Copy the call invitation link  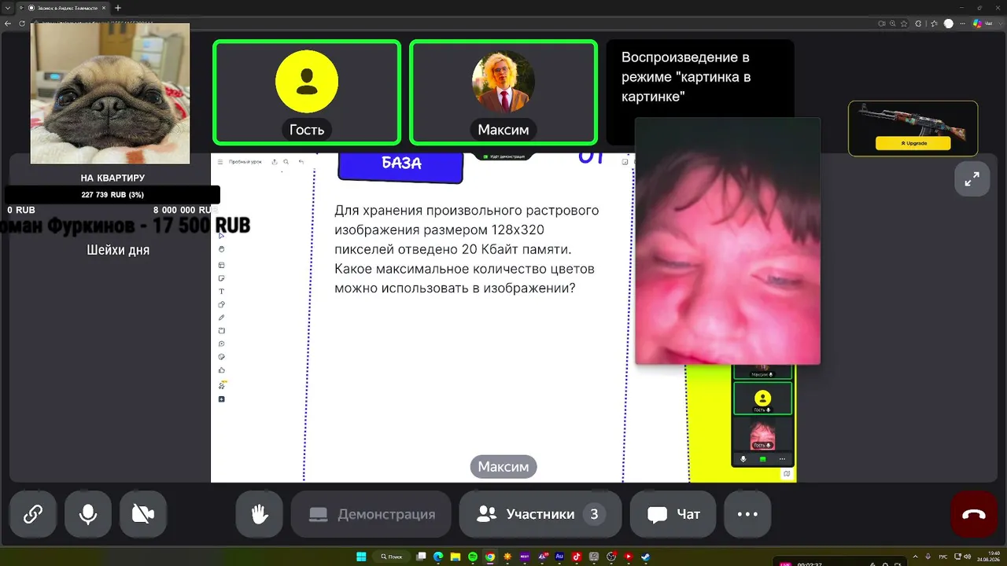tap(33, 514)
